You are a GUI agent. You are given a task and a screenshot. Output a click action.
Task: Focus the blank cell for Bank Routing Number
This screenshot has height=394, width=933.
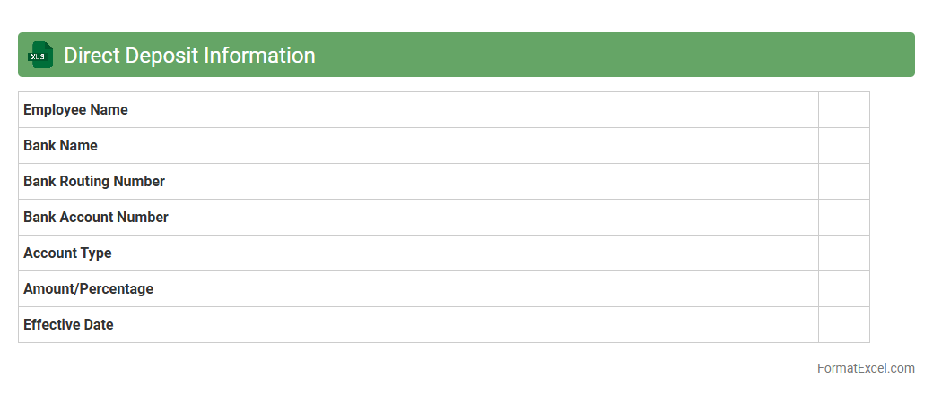pos(843,182)
